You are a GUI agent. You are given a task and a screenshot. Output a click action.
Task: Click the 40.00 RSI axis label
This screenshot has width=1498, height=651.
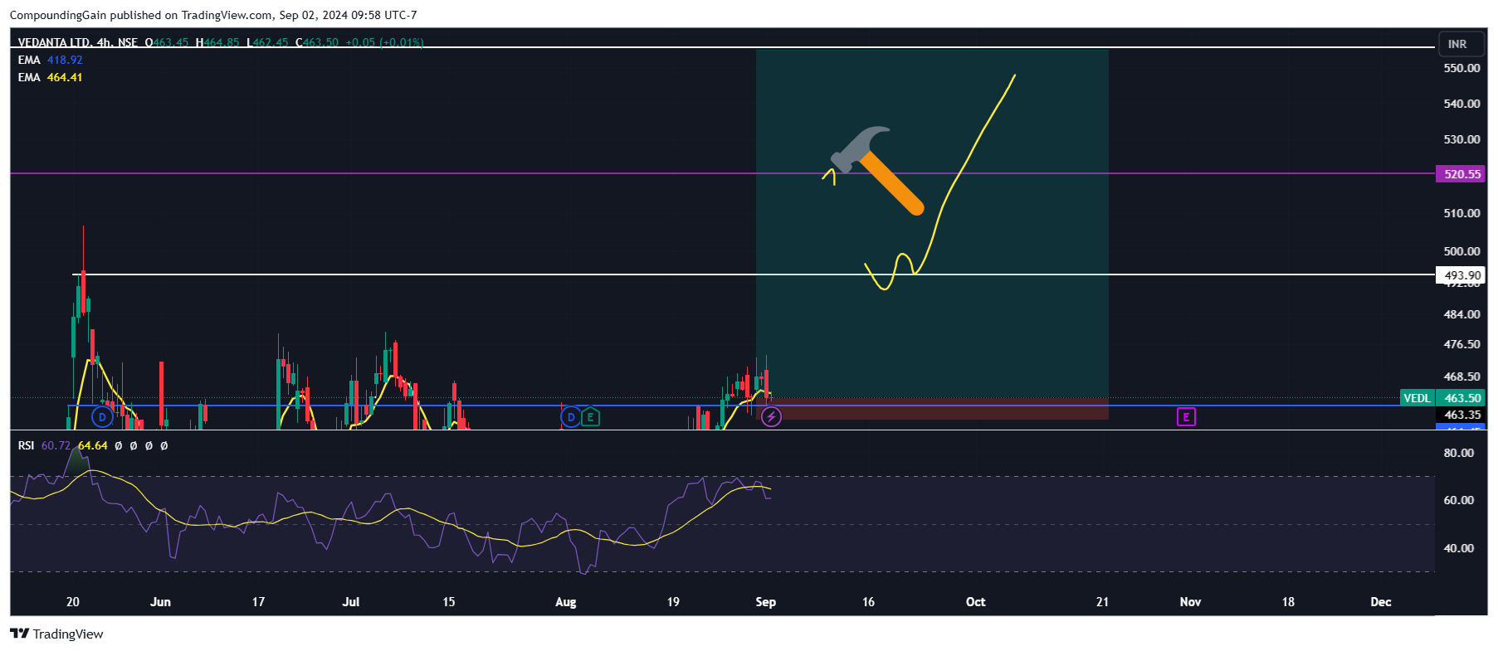coord(1459,548)
